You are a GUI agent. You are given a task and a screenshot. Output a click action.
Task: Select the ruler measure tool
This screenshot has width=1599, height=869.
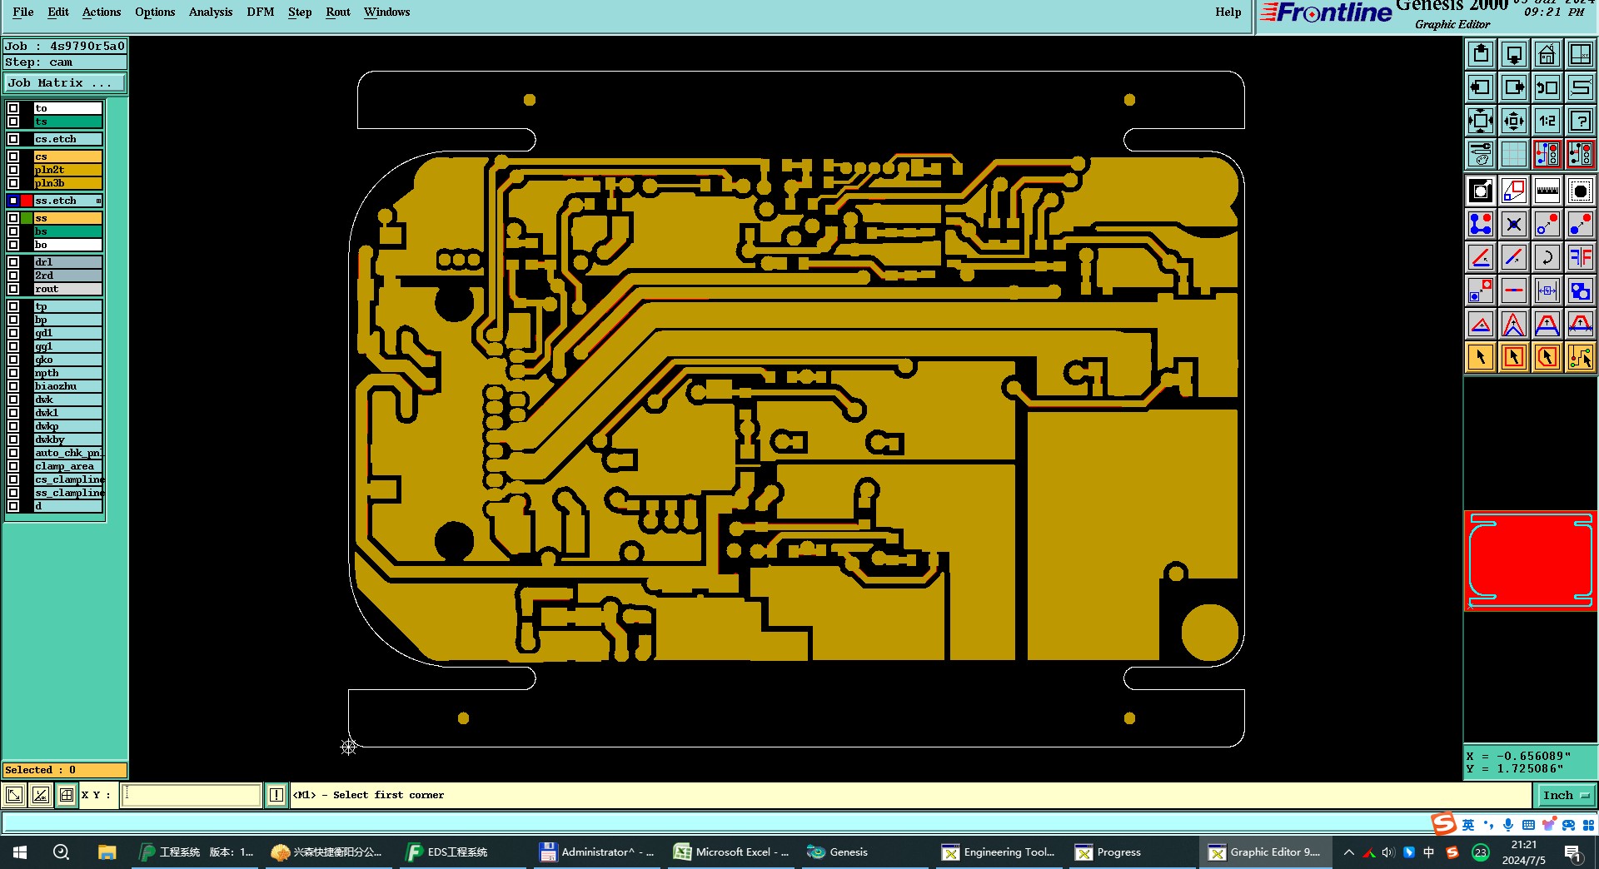[x=1547, y=191]
